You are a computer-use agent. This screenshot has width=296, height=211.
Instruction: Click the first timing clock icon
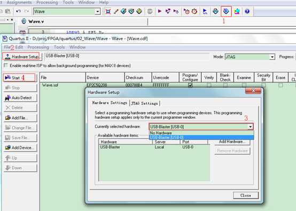click(x=186, y=11)
